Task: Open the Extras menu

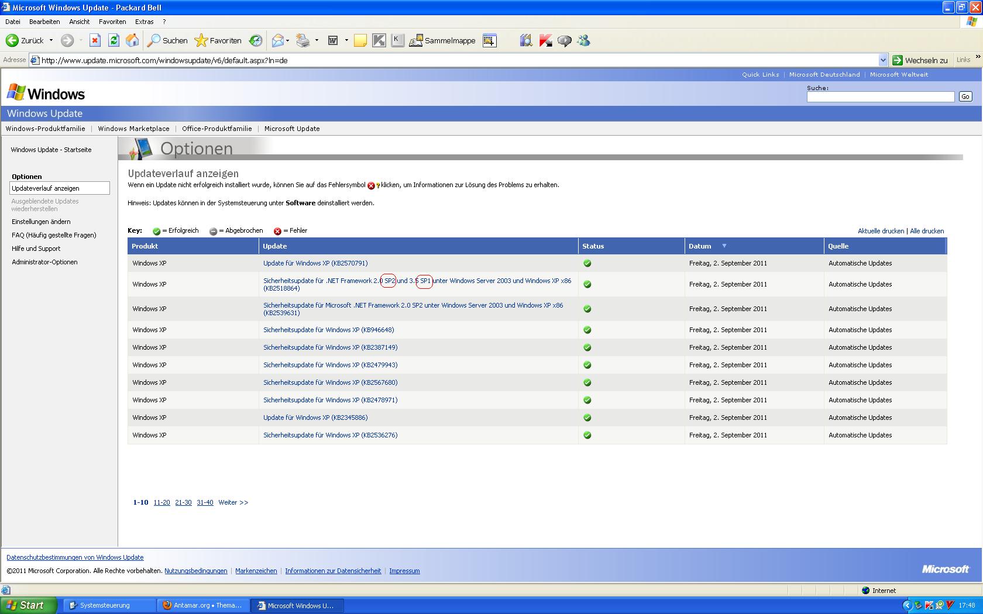Action: point(144,22)
